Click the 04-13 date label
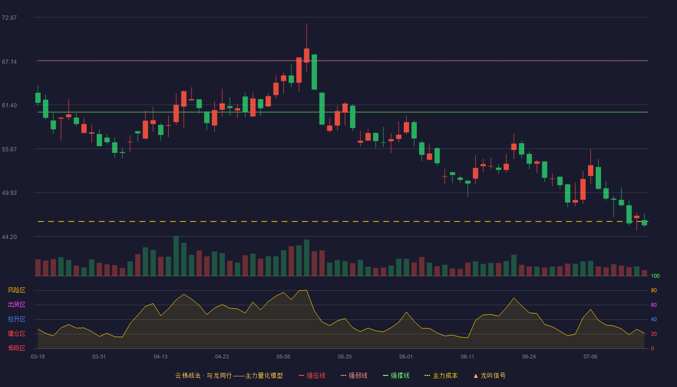 [161, 357]
